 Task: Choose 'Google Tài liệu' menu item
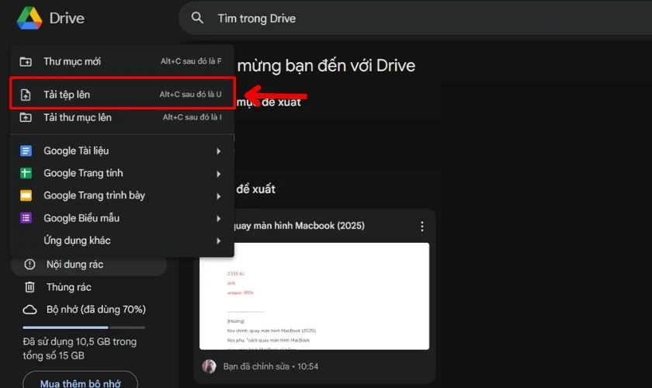[123, 151]
